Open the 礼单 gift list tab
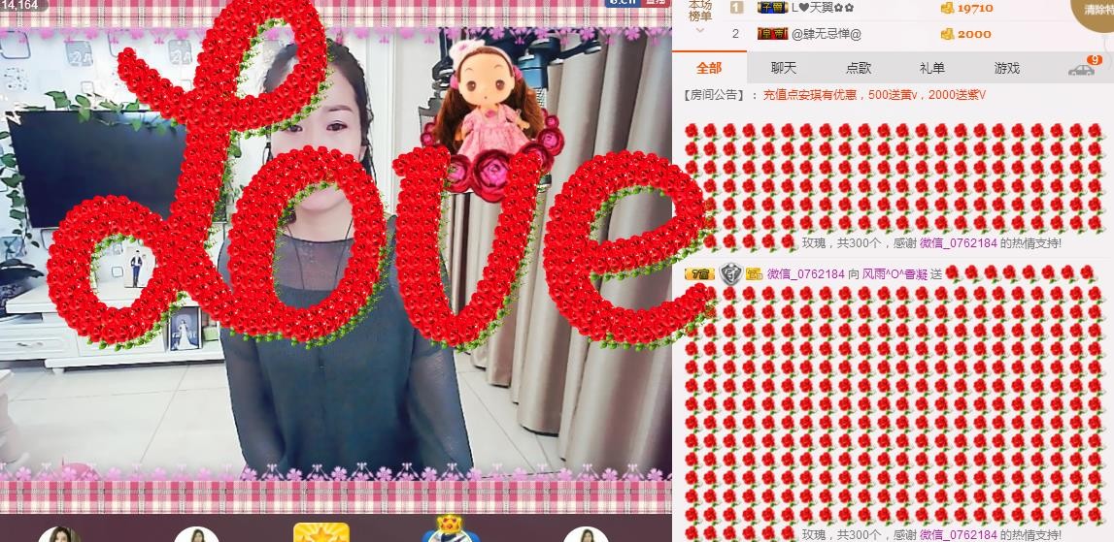The width and height of the screenshot is (1114, 542). coord(932,68)
